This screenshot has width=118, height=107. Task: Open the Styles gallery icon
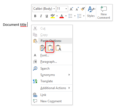[91, 12]
